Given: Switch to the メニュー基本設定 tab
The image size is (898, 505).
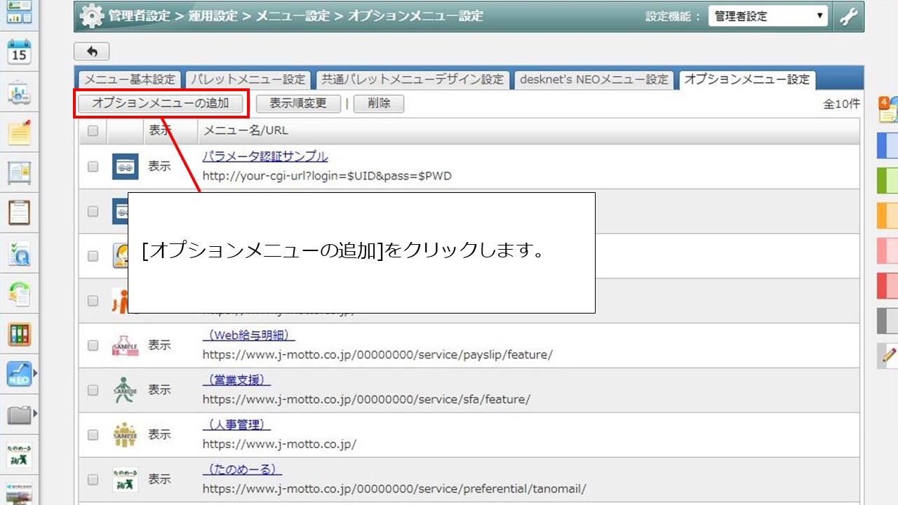Looking at the screenshot, I should (129, 79).
